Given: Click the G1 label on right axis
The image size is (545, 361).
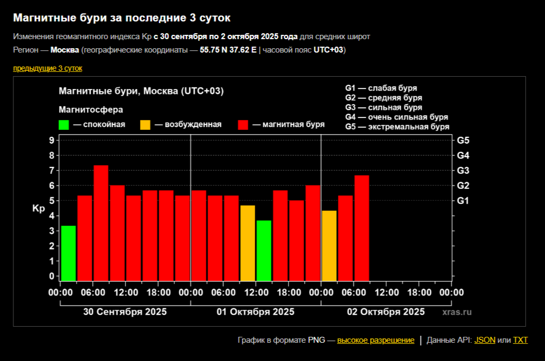Looking at the screenshot, I should [x=463, y=201].
